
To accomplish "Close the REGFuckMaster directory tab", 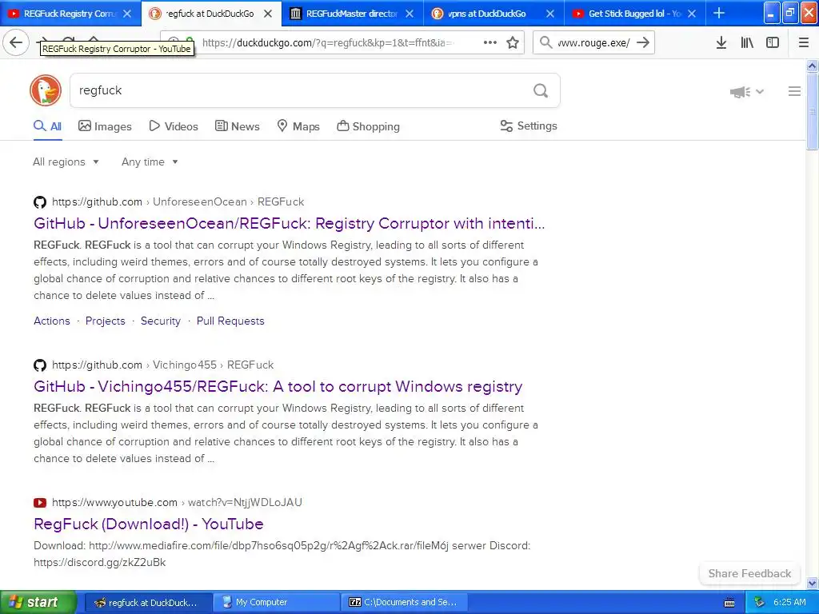I will [409, 14].
